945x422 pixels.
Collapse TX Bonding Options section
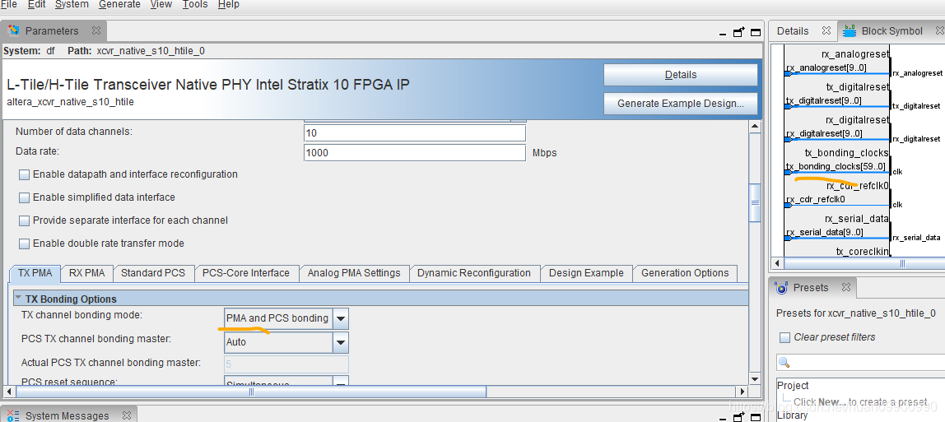(x=18, y=298)
